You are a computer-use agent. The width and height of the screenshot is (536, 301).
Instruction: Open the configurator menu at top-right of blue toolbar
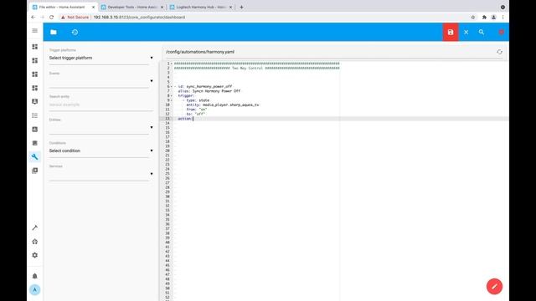(x=501, y=32)
